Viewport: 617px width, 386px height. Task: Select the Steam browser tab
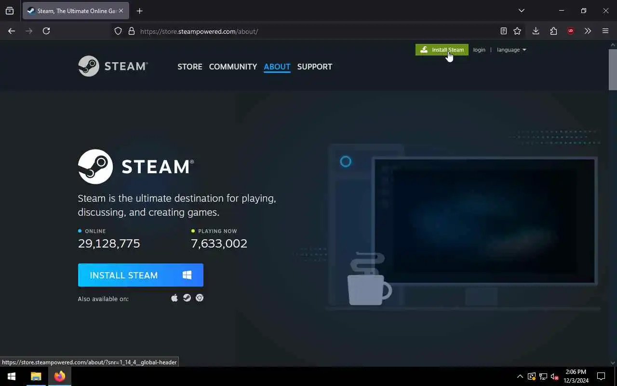[x=75, y=11]
